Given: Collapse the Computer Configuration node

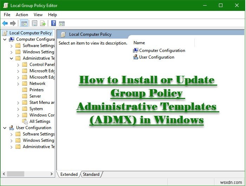Looking at the screenshot, I should pos(5,40).
